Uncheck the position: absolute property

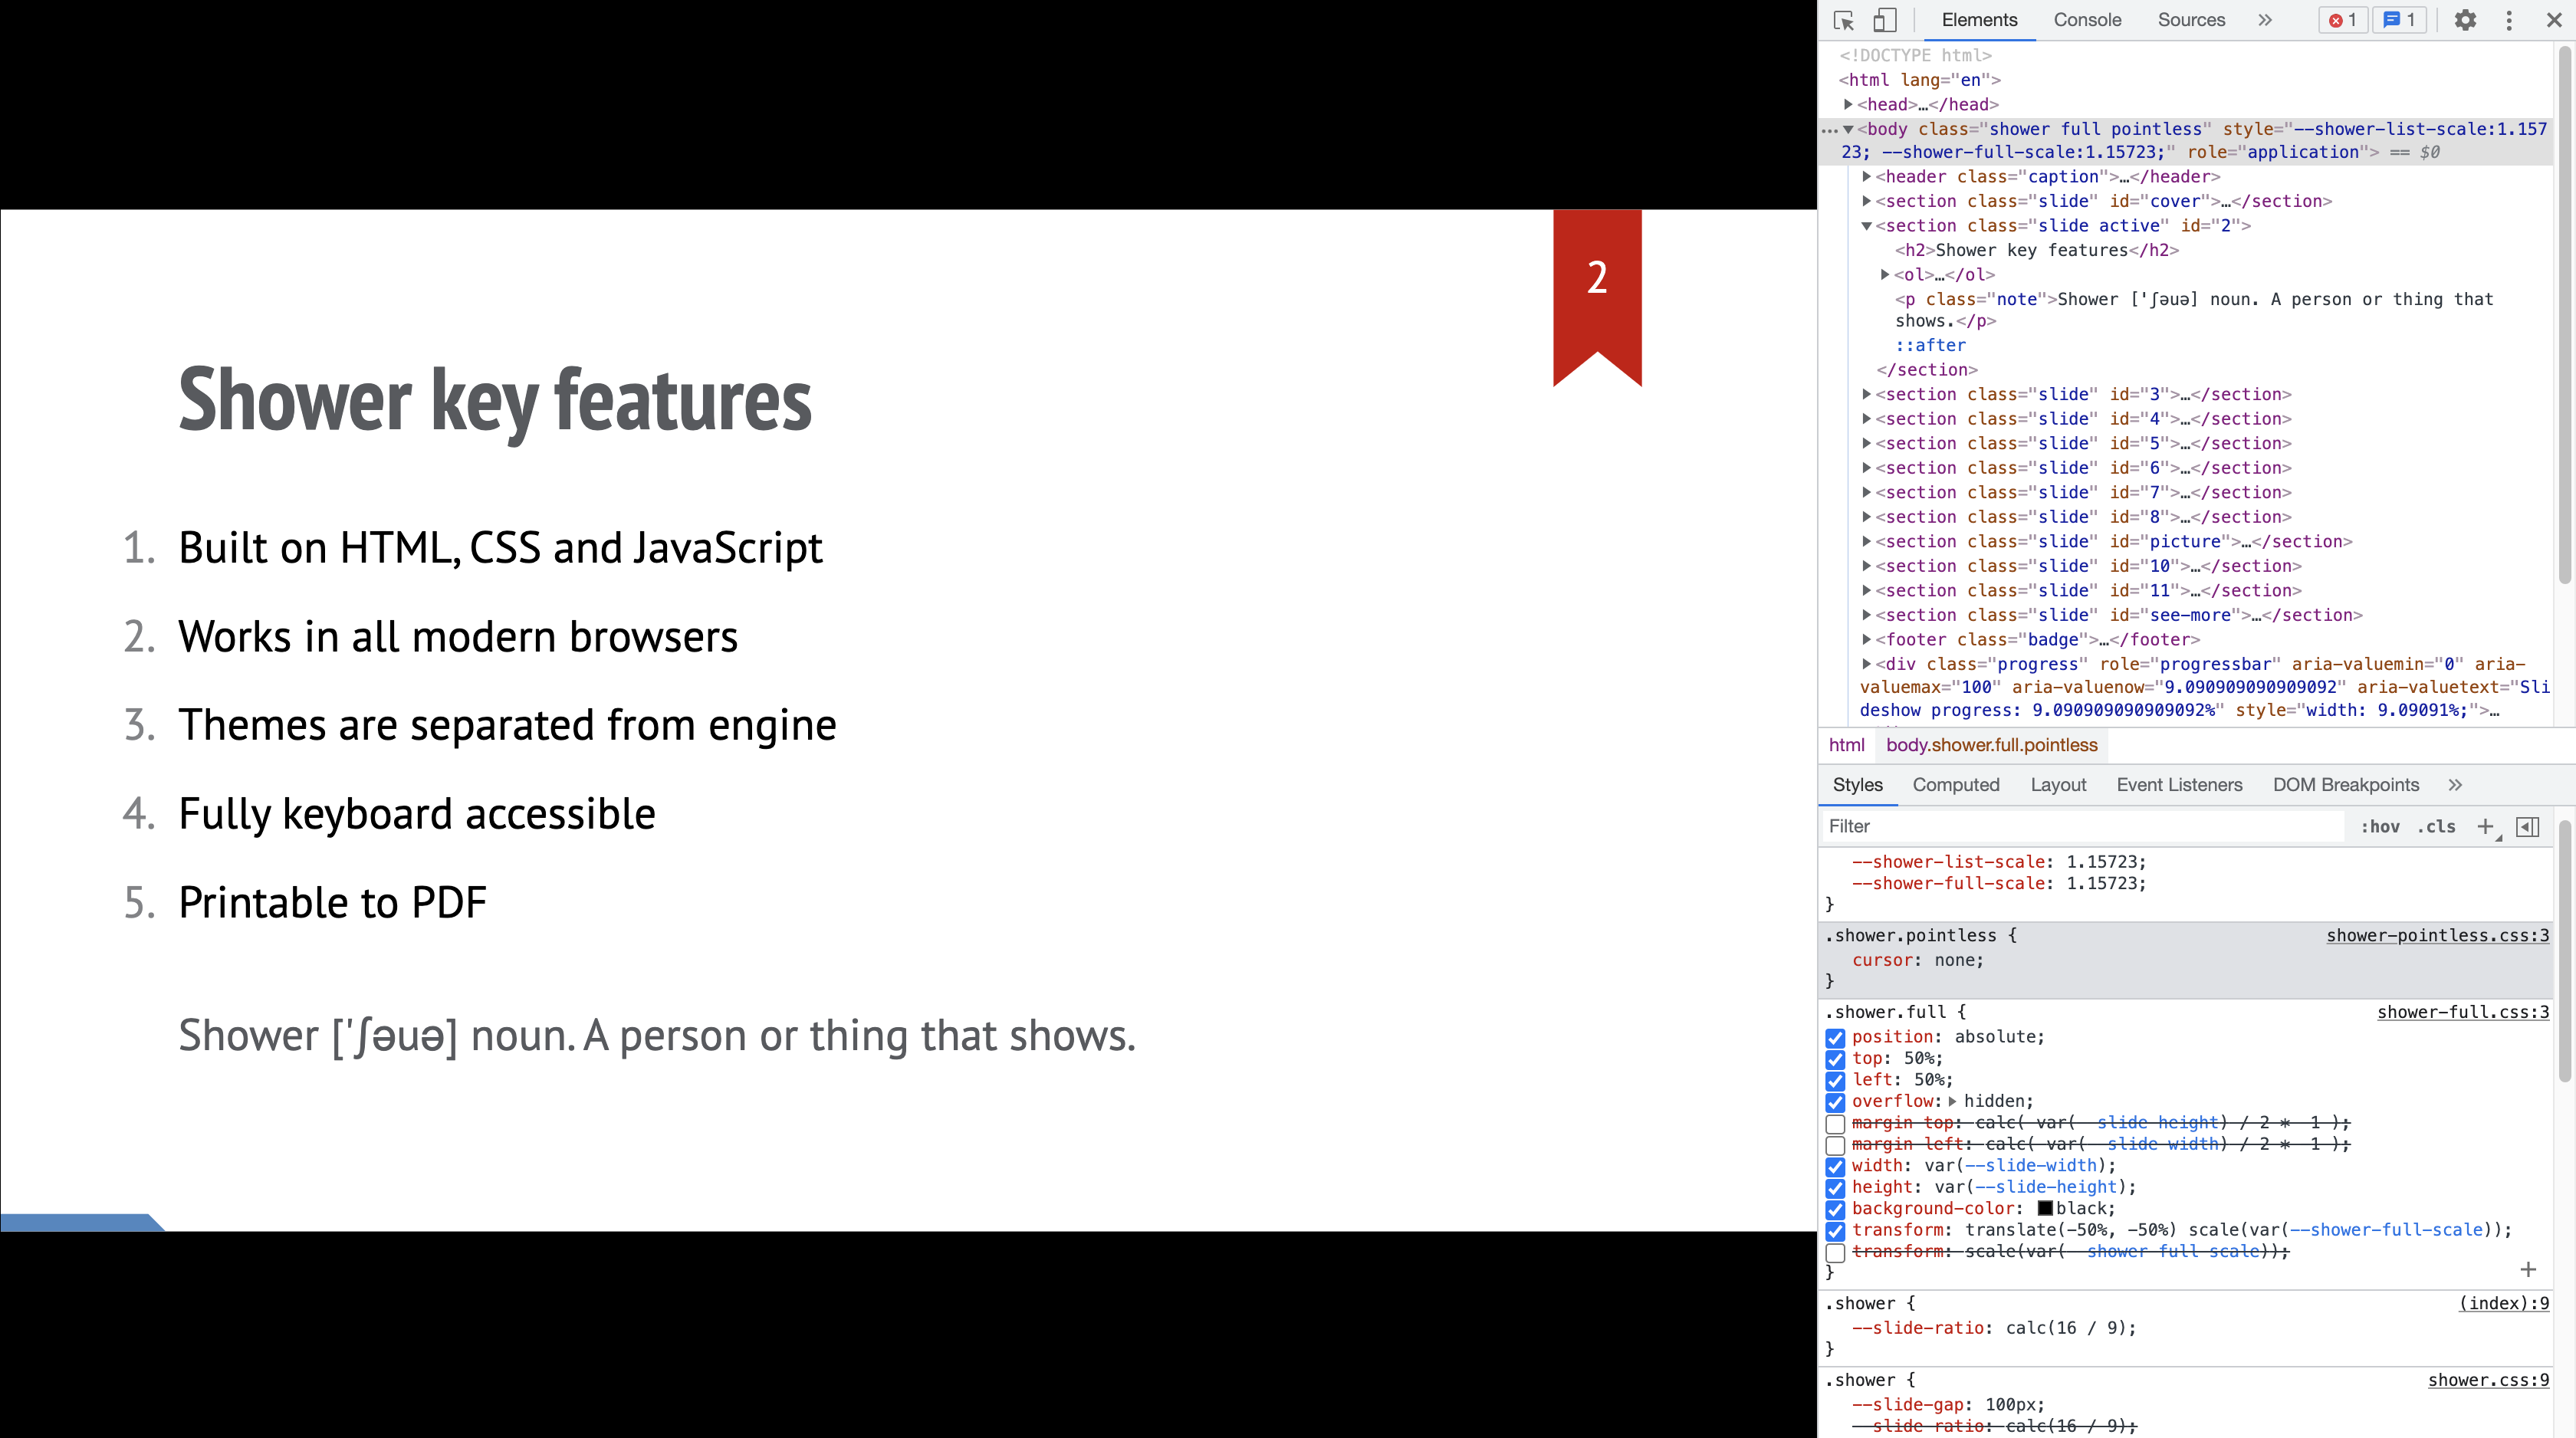(1835, 1038)
